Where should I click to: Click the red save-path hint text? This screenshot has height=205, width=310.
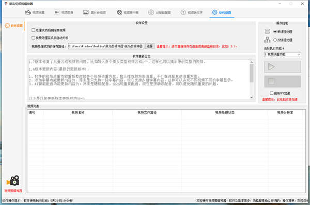(x=196, y=46)
